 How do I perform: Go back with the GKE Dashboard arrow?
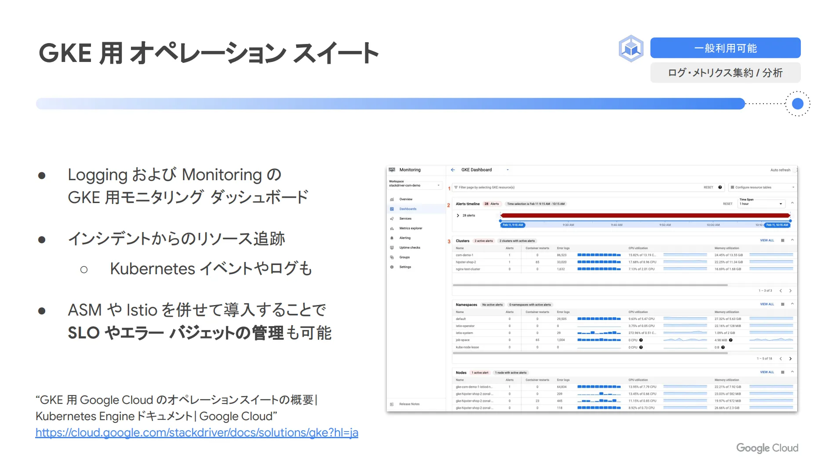point(453,170)
